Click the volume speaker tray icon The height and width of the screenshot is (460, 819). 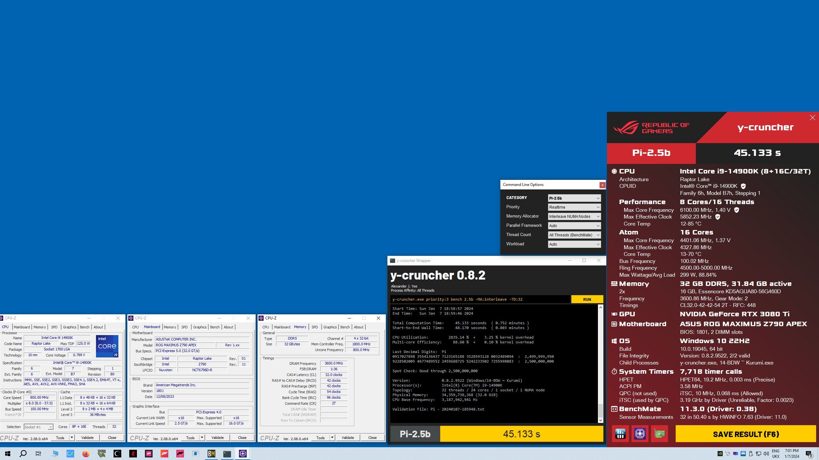(x=766, y=454)
